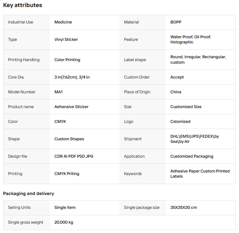Select the Industrial Use label cell

point(21,22)
